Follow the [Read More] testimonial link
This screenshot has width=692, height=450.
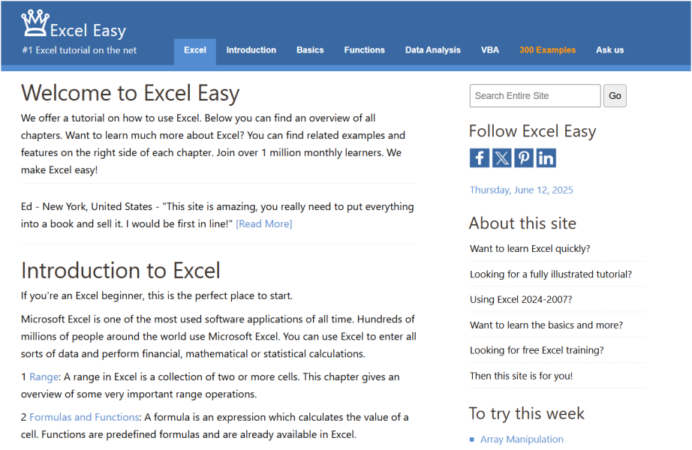(x=264, y=224)
